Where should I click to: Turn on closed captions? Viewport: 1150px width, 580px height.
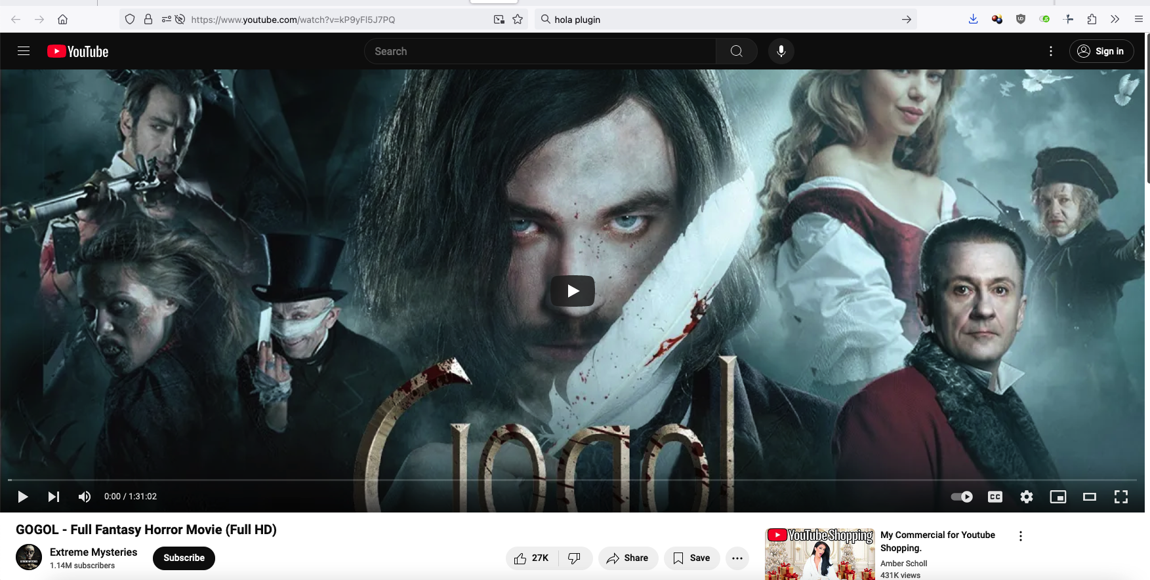(x=995, y=497)
